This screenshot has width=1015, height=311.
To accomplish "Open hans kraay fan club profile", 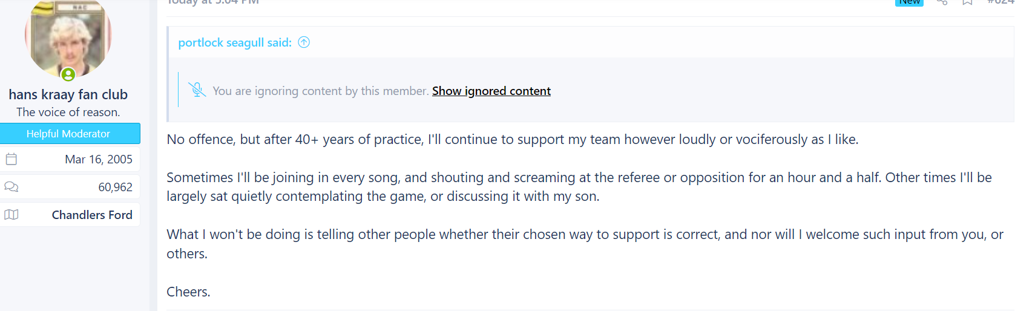I will (68, 94).
